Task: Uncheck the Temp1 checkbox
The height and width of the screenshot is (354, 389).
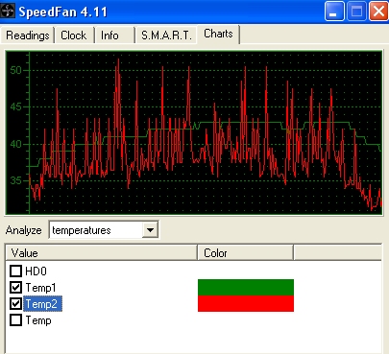Action: pos(15,288)
